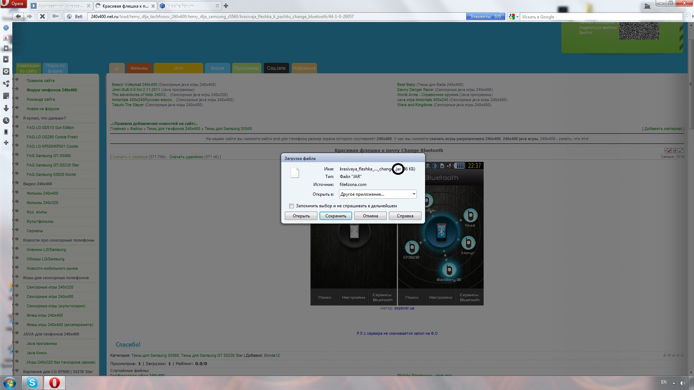Open 'Скачать удаленно' download link
Image resolution: width=694 pixels, height=390 pixels.
click(x=186, y=157)
